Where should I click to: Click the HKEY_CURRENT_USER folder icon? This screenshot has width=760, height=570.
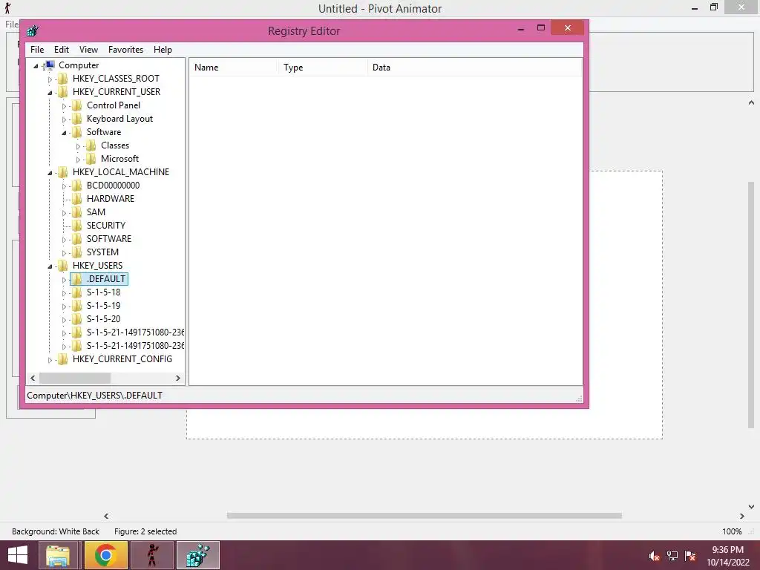[62, 92]
